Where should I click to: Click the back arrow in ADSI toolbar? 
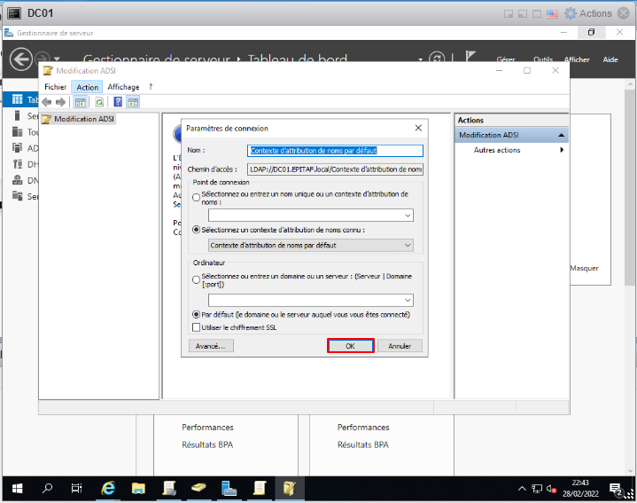coord(47,102)
